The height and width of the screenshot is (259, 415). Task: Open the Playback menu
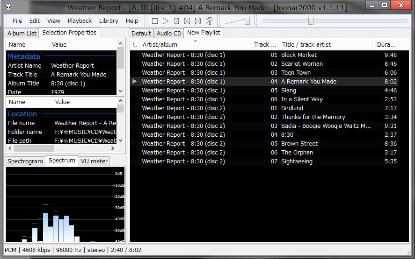[80, 21]
